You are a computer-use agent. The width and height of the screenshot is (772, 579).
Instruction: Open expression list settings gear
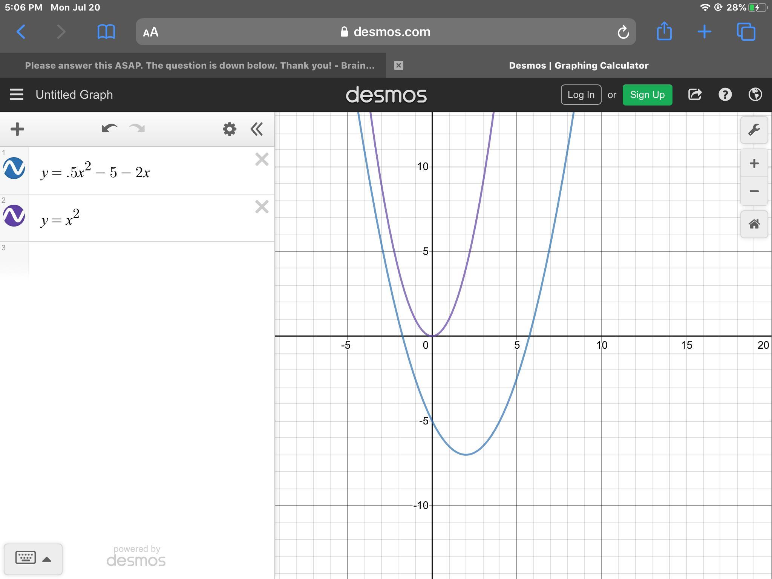point(230,129)
